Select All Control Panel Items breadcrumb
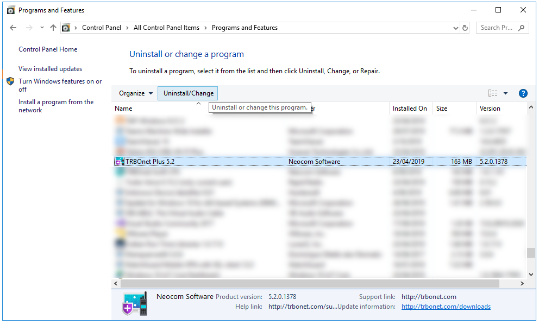Screen dimensions: 539x325 click(x=166, y=28)
